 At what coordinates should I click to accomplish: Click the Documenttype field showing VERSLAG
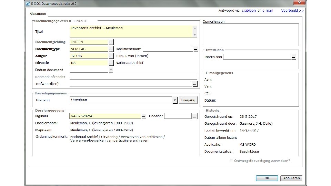(x=89, y=49)
